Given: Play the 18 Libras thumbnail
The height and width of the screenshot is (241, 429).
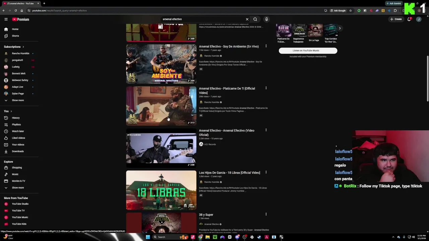Looking at the screenshot, I should (161, 190).
